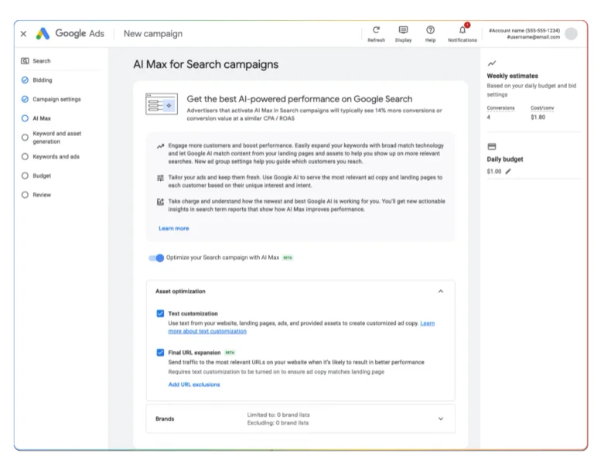
Task: Click the Conversions estimate label
Action: 500,108
